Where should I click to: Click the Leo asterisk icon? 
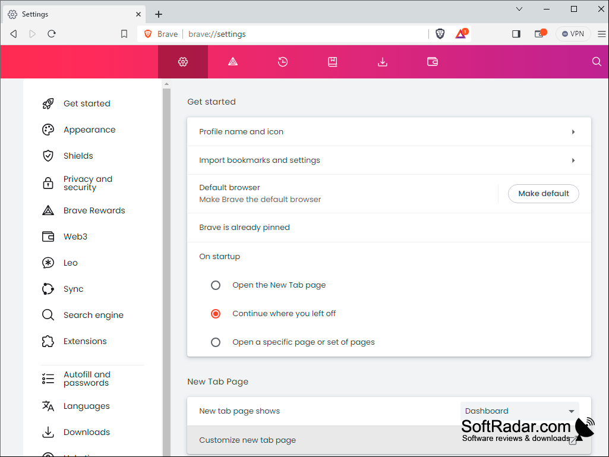(48, 263)
